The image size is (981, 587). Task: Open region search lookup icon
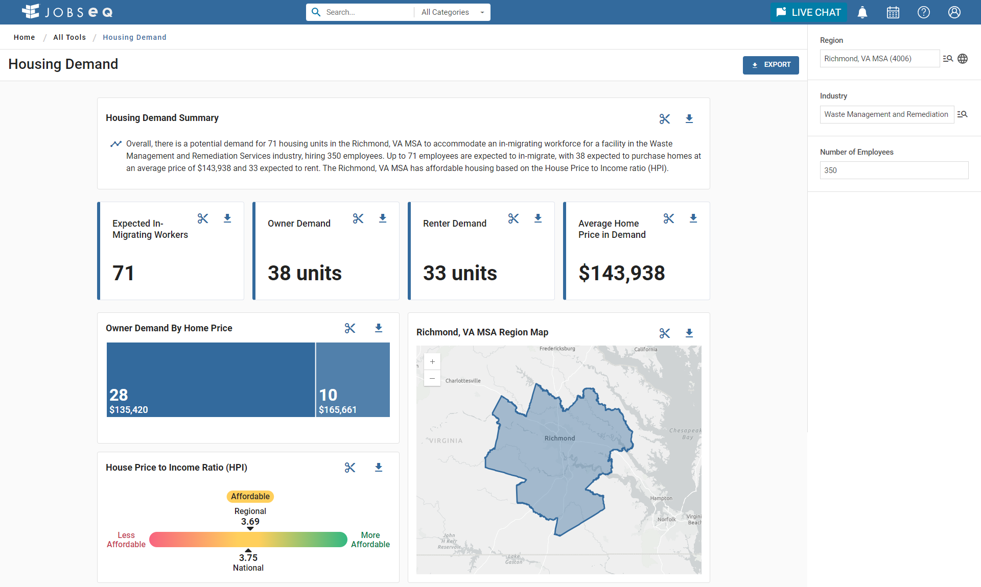948,59
